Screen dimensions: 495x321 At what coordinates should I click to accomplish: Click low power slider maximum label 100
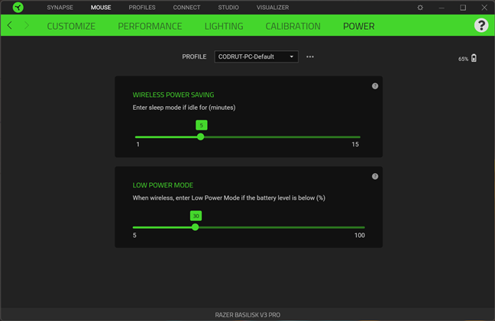click(360, 236)
